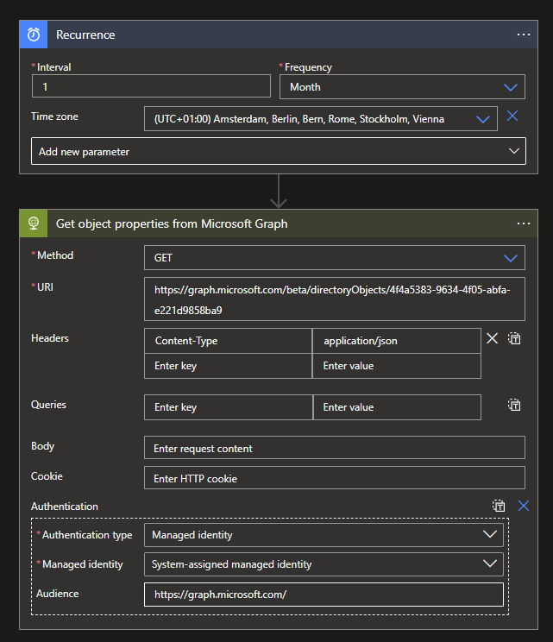Image resolution: width=553 pixels, height=642 pixels.
Task: Click the Interval input field
Action: coord(151,87)
